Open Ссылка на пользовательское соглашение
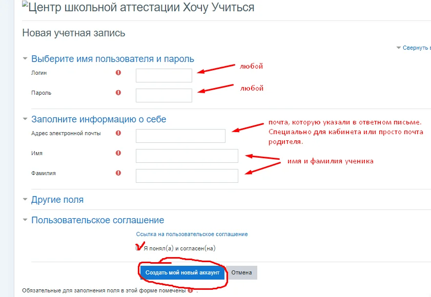Image resolution: width=431 pixels, height=297 pixels. 192,234
